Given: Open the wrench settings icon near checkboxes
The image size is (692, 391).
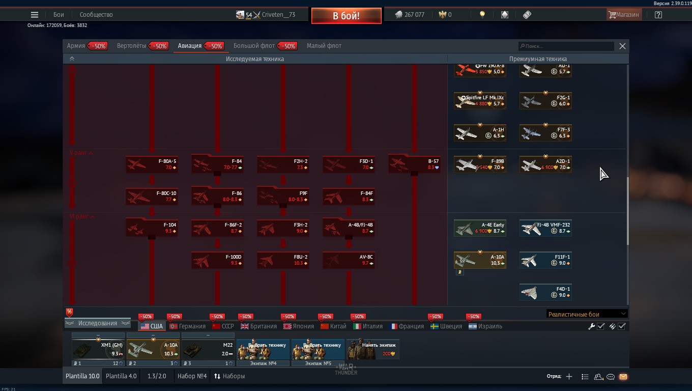Looking at the screenshot, I should coord(591,326).
